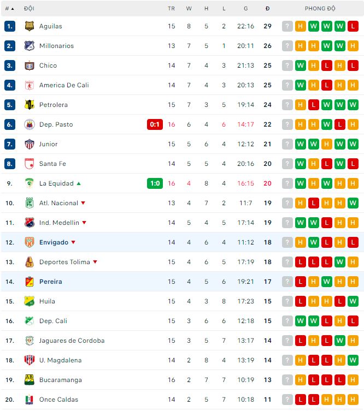Click the red L form badge in Aguilas row
The width and height of the screenshot is (364, 411).
click(x=353, y=26)
